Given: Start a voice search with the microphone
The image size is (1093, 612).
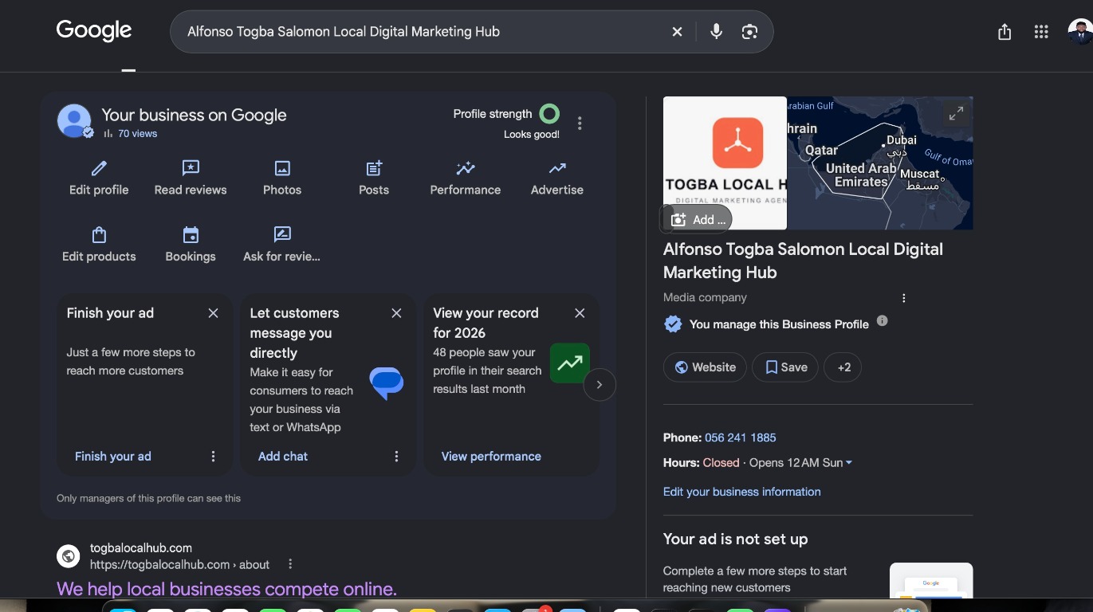Looking at the screenshot, I should click(x=716, y=32).
